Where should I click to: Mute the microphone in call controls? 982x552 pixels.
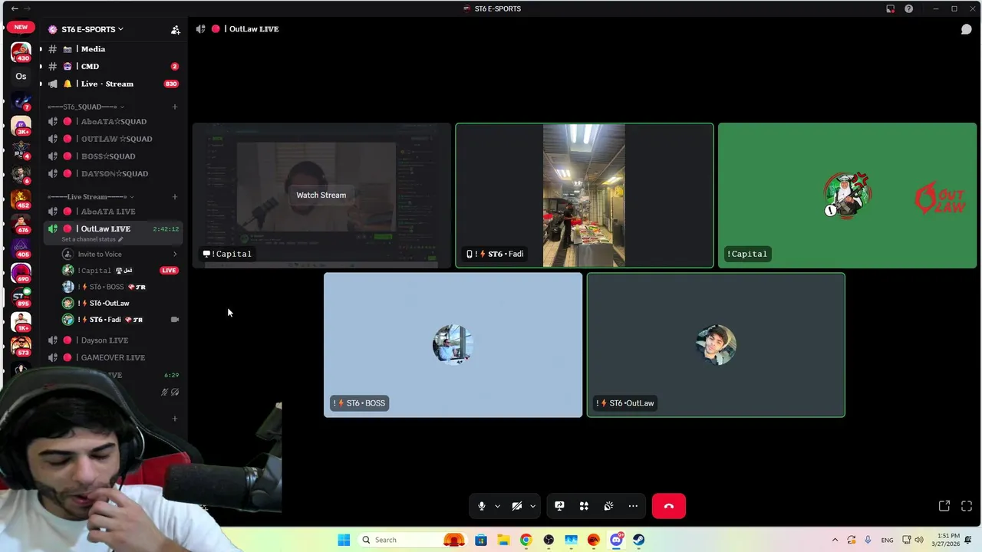482,506
